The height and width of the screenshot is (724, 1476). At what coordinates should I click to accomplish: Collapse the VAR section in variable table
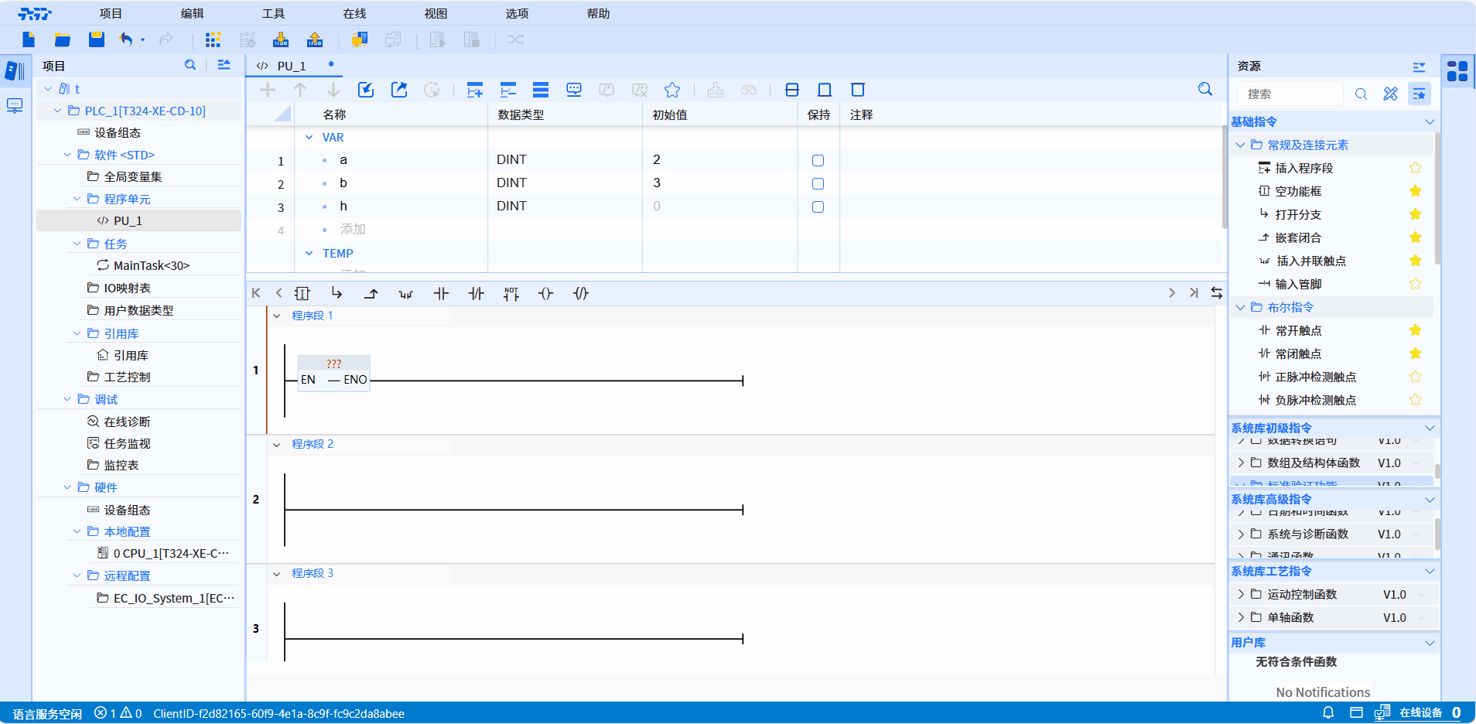point(309,137)
